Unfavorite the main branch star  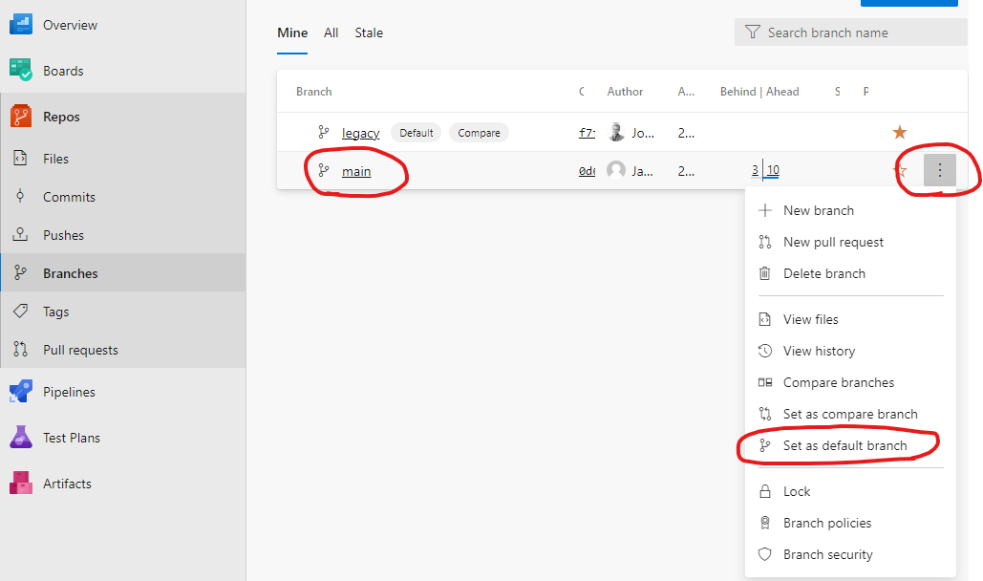pyautogui.click(x=900, y=170)
